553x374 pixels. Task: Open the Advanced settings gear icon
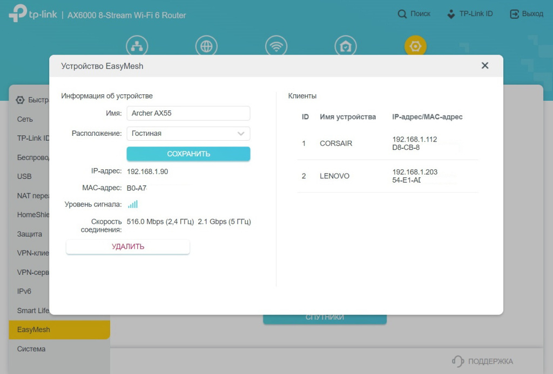click(x=415, y=46)
